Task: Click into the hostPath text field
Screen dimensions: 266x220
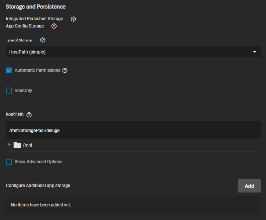Action: pos(133,130)
